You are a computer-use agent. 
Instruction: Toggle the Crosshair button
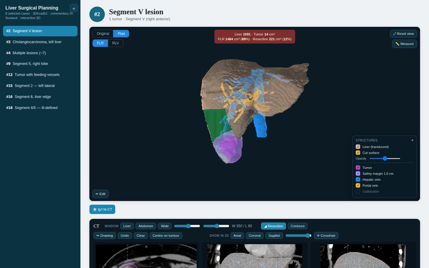coord(326,235)
